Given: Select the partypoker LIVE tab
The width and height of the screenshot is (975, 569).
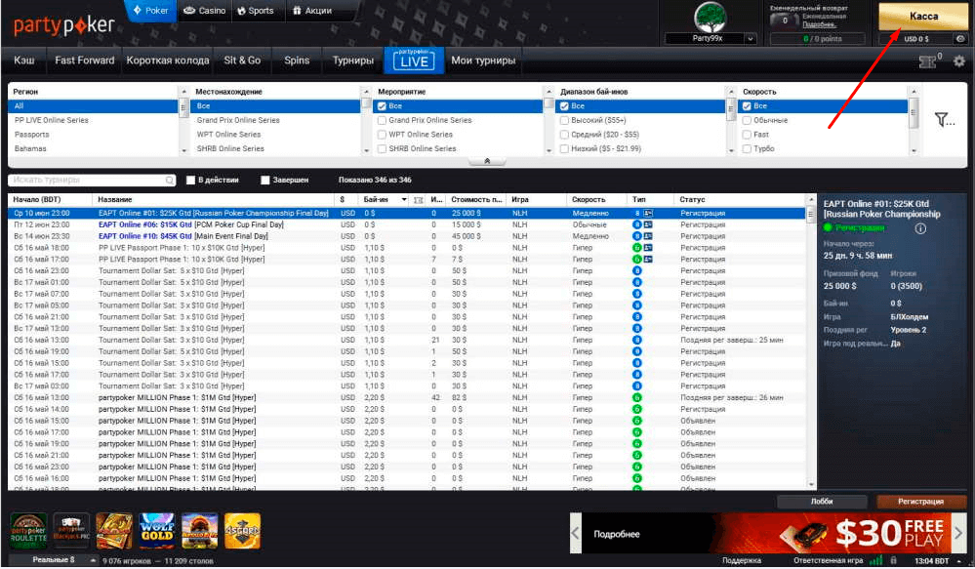Looking at the screenshot, I should [414, 61].
